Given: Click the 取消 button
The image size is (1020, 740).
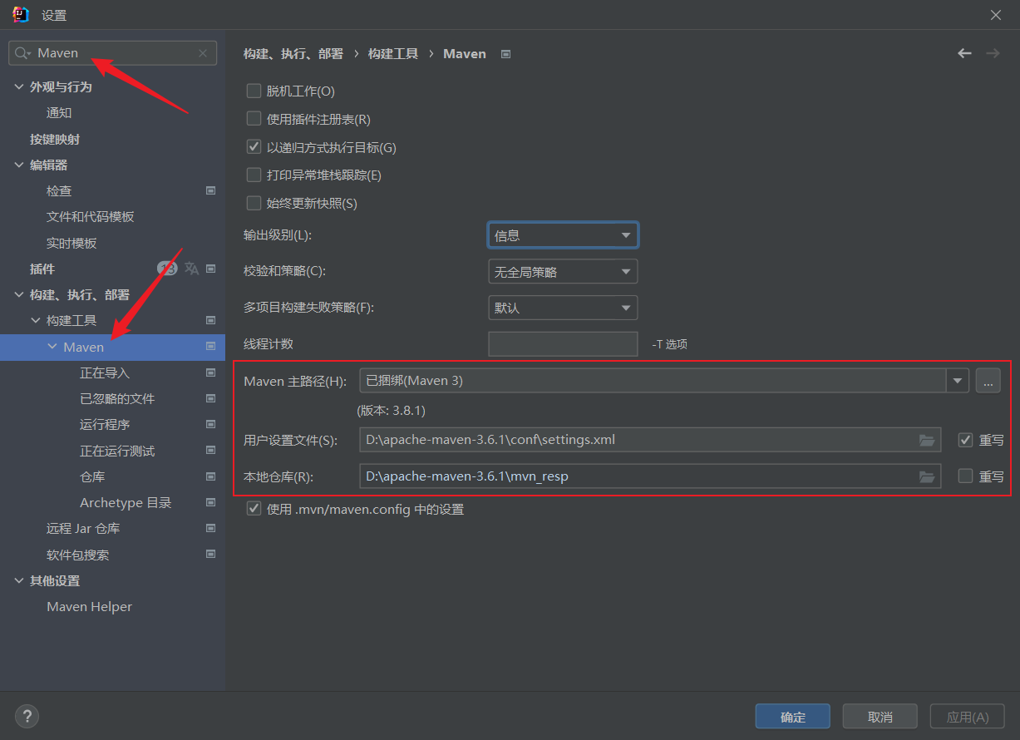Looking at the screenshot, I should 880,717.
